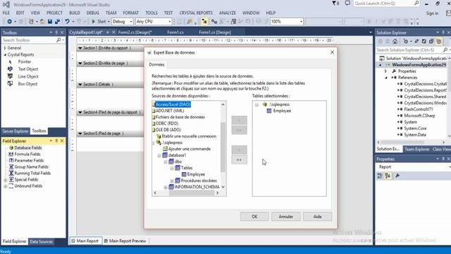Click the >> add all tables button
The image size is (451, 254).
point(239,130)
